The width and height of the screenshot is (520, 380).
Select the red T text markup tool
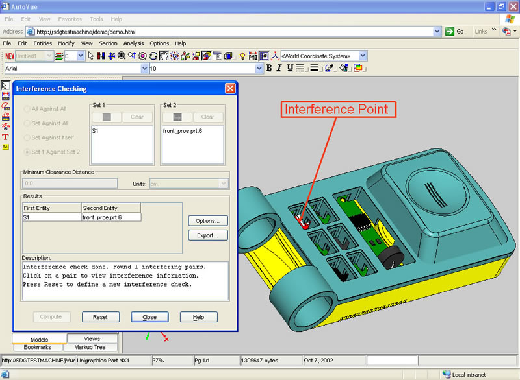click(x=5, y=137)
